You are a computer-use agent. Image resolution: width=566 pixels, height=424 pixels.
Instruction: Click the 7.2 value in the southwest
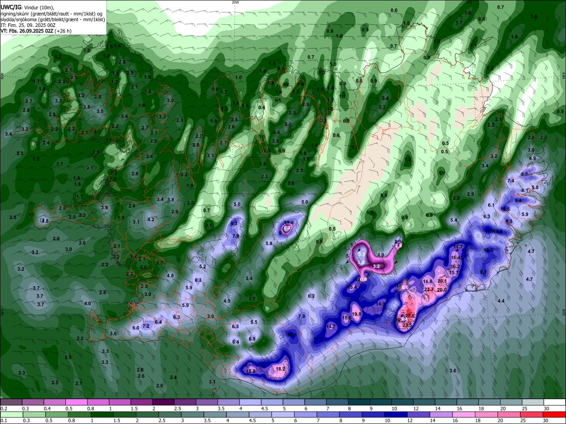coord(145,326)
